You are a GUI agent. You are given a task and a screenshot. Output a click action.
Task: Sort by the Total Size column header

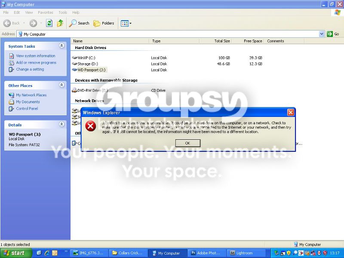point(215,41)
